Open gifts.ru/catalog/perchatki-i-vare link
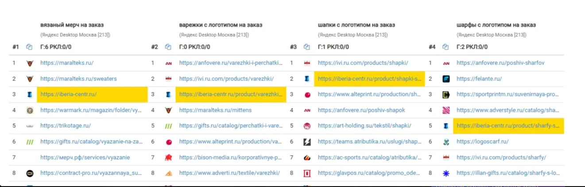The height and width of the screenshot is (187, 585). click(x=231, y=126)
